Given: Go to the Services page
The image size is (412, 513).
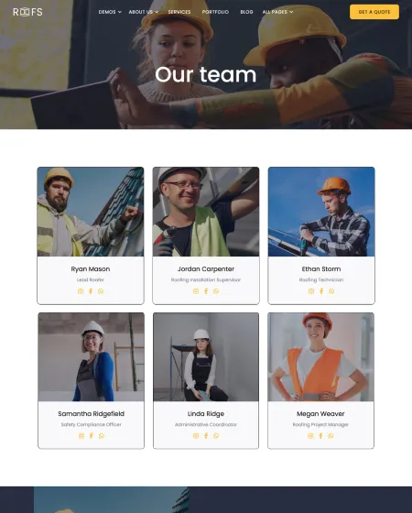Looking at the screenshot, I should (179, 12).
